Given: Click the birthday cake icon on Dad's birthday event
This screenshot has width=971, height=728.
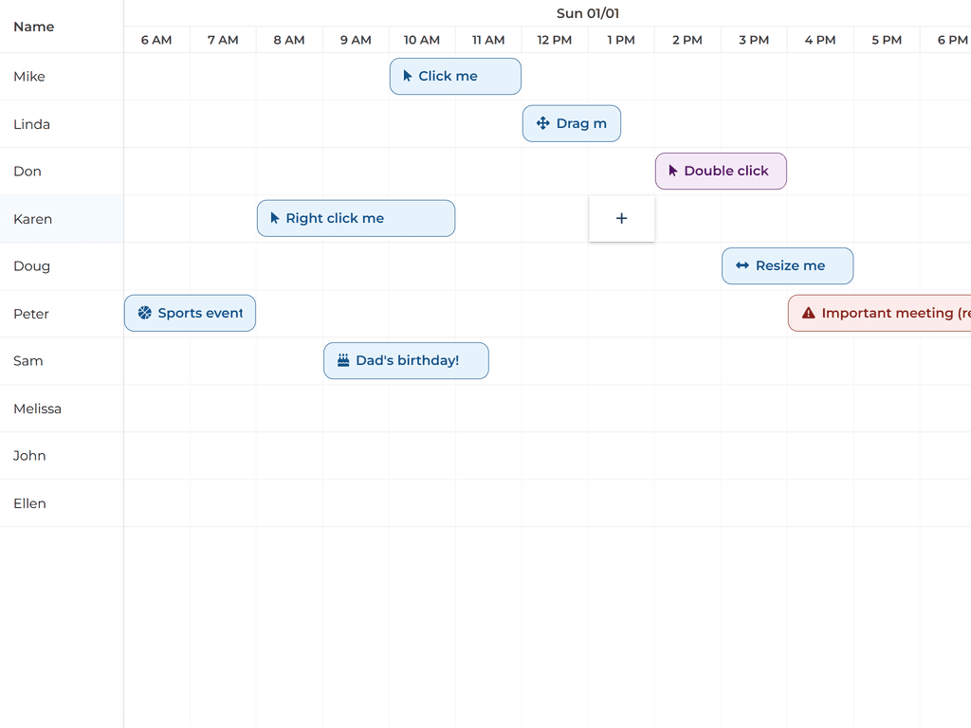Looking at the screenshot, I should coord(342,360).
